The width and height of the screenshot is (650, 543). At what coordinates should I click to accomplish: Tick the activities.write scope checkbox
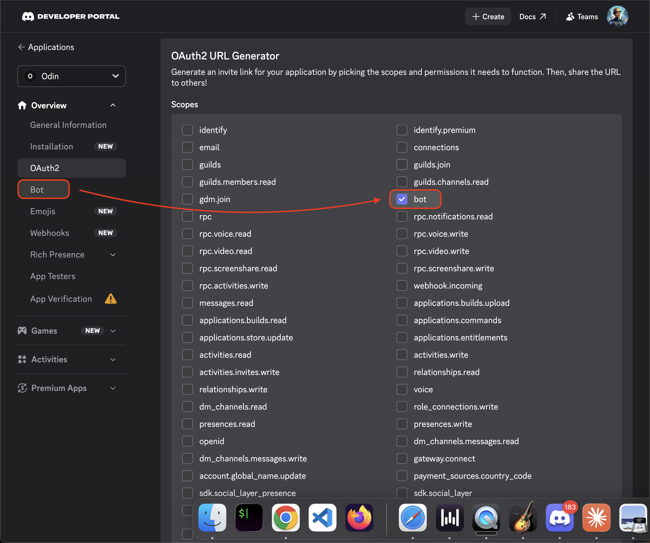pos(402,355)
